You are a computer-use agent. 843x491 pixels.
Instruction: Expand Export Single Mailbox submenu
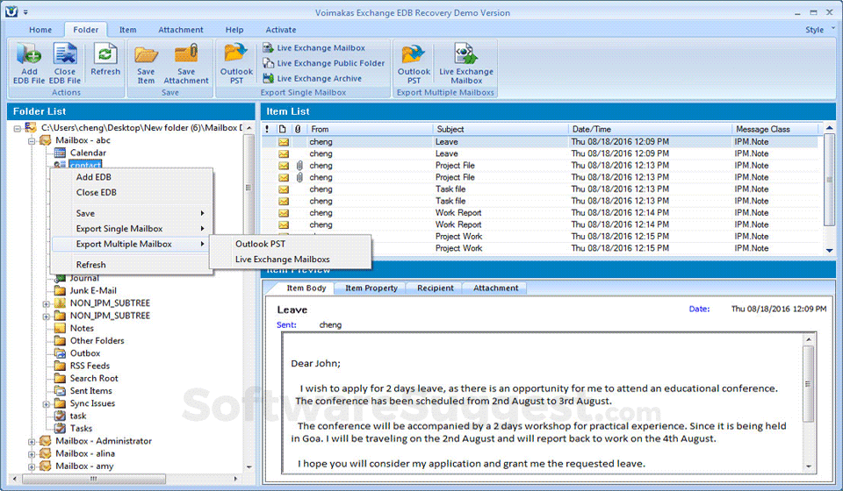tap(131, 229)
